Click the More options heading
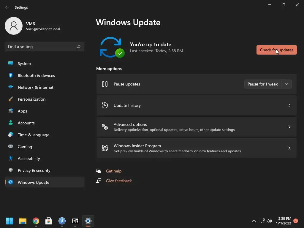The width and height of the screenshot is (304, 228). coord(109,69)
